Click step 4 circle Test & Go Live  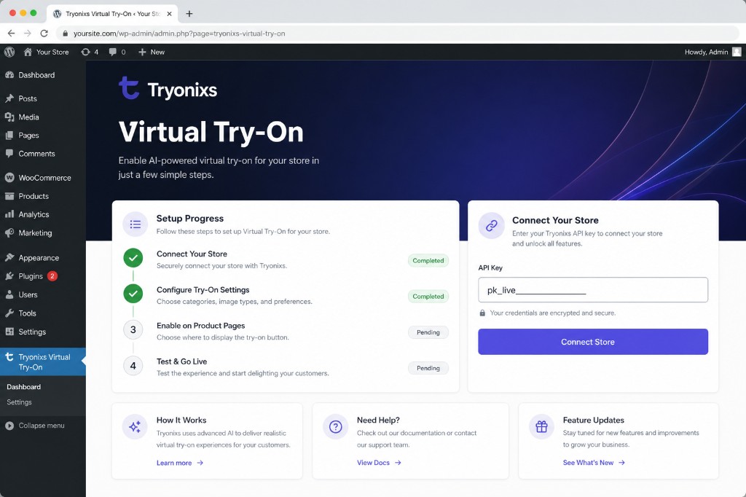point(133,366)
